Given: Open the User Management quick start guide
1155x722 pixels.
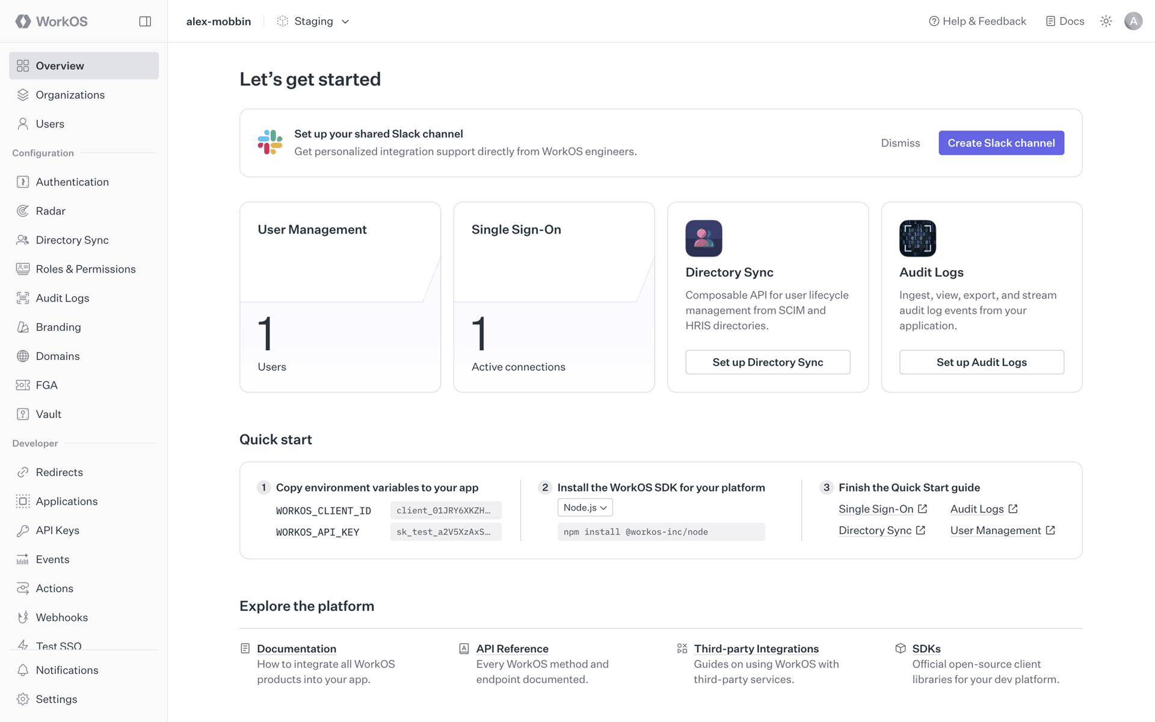Looking at the screenshot, I should (1002, 530).
